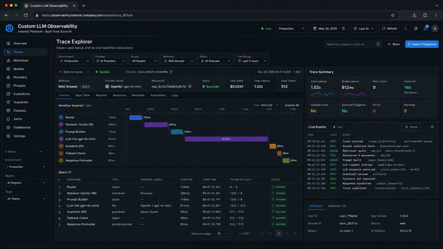Image resolution: width=443 pixels, height=249 pixels.
Task: Open the All Providers filter dropdown
Action: 110,61
